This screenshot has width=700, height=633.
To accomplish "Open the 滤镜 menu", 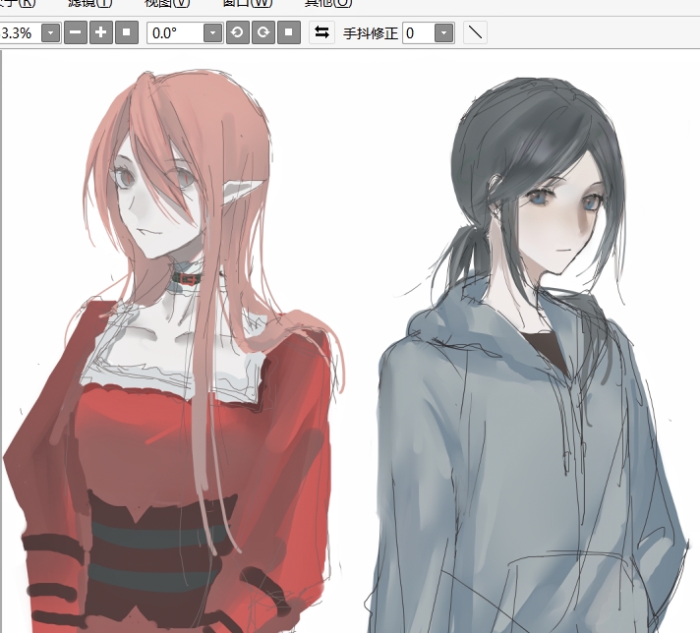I will 89,3.
